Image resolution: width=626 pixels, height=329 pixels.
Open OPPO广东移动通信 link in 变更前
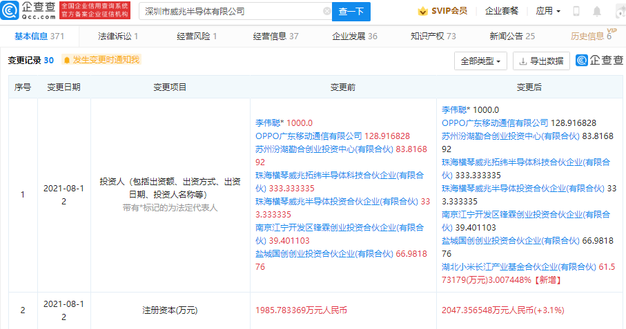(x=309, y=136)
